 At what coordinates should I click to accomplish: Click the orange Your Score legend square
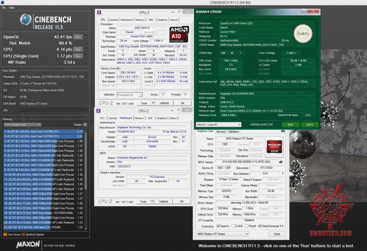click(x=5, y=234)
